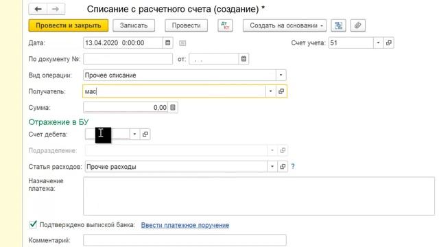The image size is (439, 247).
Task: Open Создать на основании menu button
Action: (x=285, y=25)
